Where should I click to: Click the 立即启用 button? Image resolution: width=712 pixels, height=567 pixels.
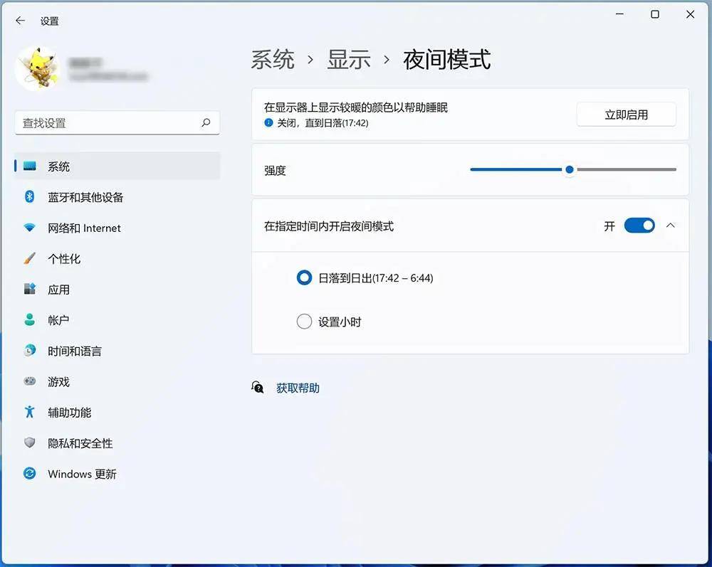coord(626,114)
